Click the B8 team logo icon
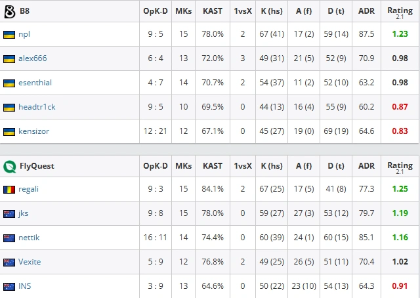420x298 pixels. pos(10,12)
